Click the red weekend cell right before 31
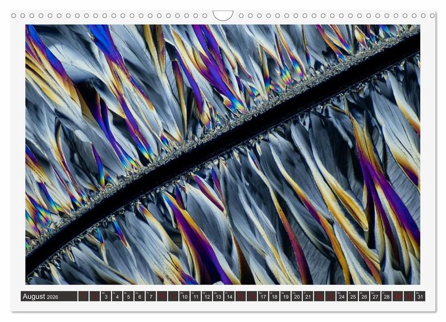The image size is (446, 322). 409,296
